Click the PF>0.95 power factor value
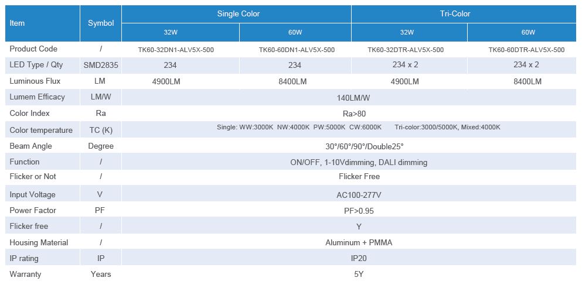 tap(352, 211)
